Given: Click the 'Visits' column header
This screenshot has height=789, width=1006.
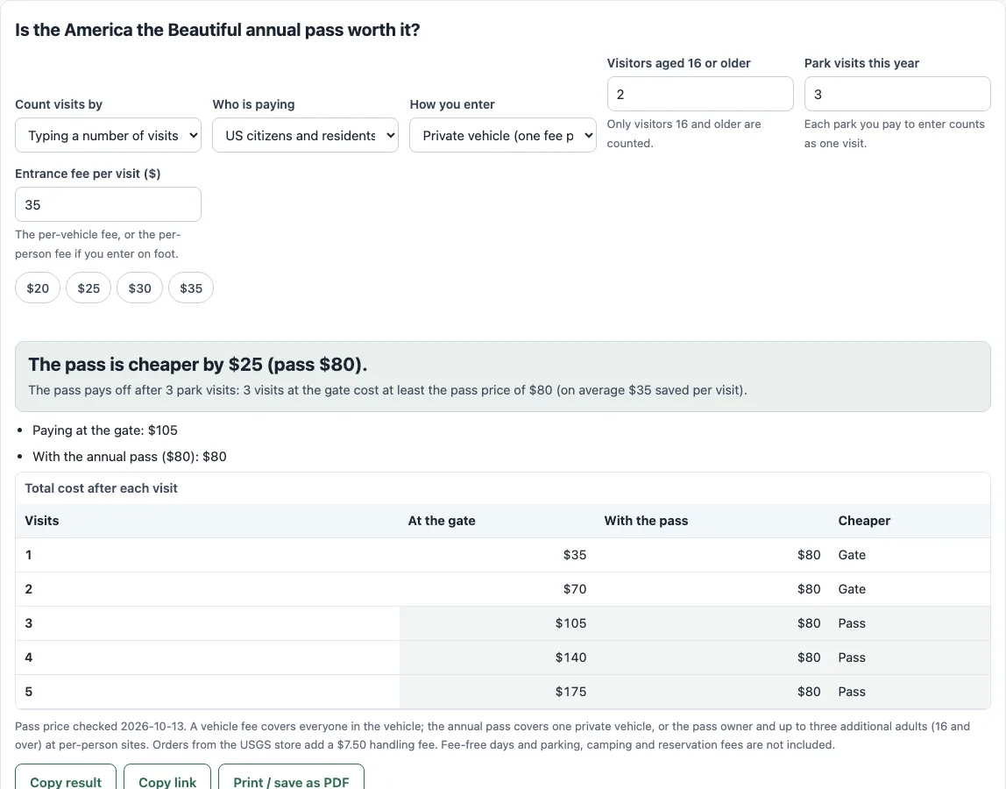Looking at the screenshot, I should click(42, 521).
